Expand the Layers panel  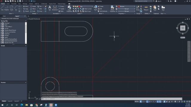coord(80,14)
